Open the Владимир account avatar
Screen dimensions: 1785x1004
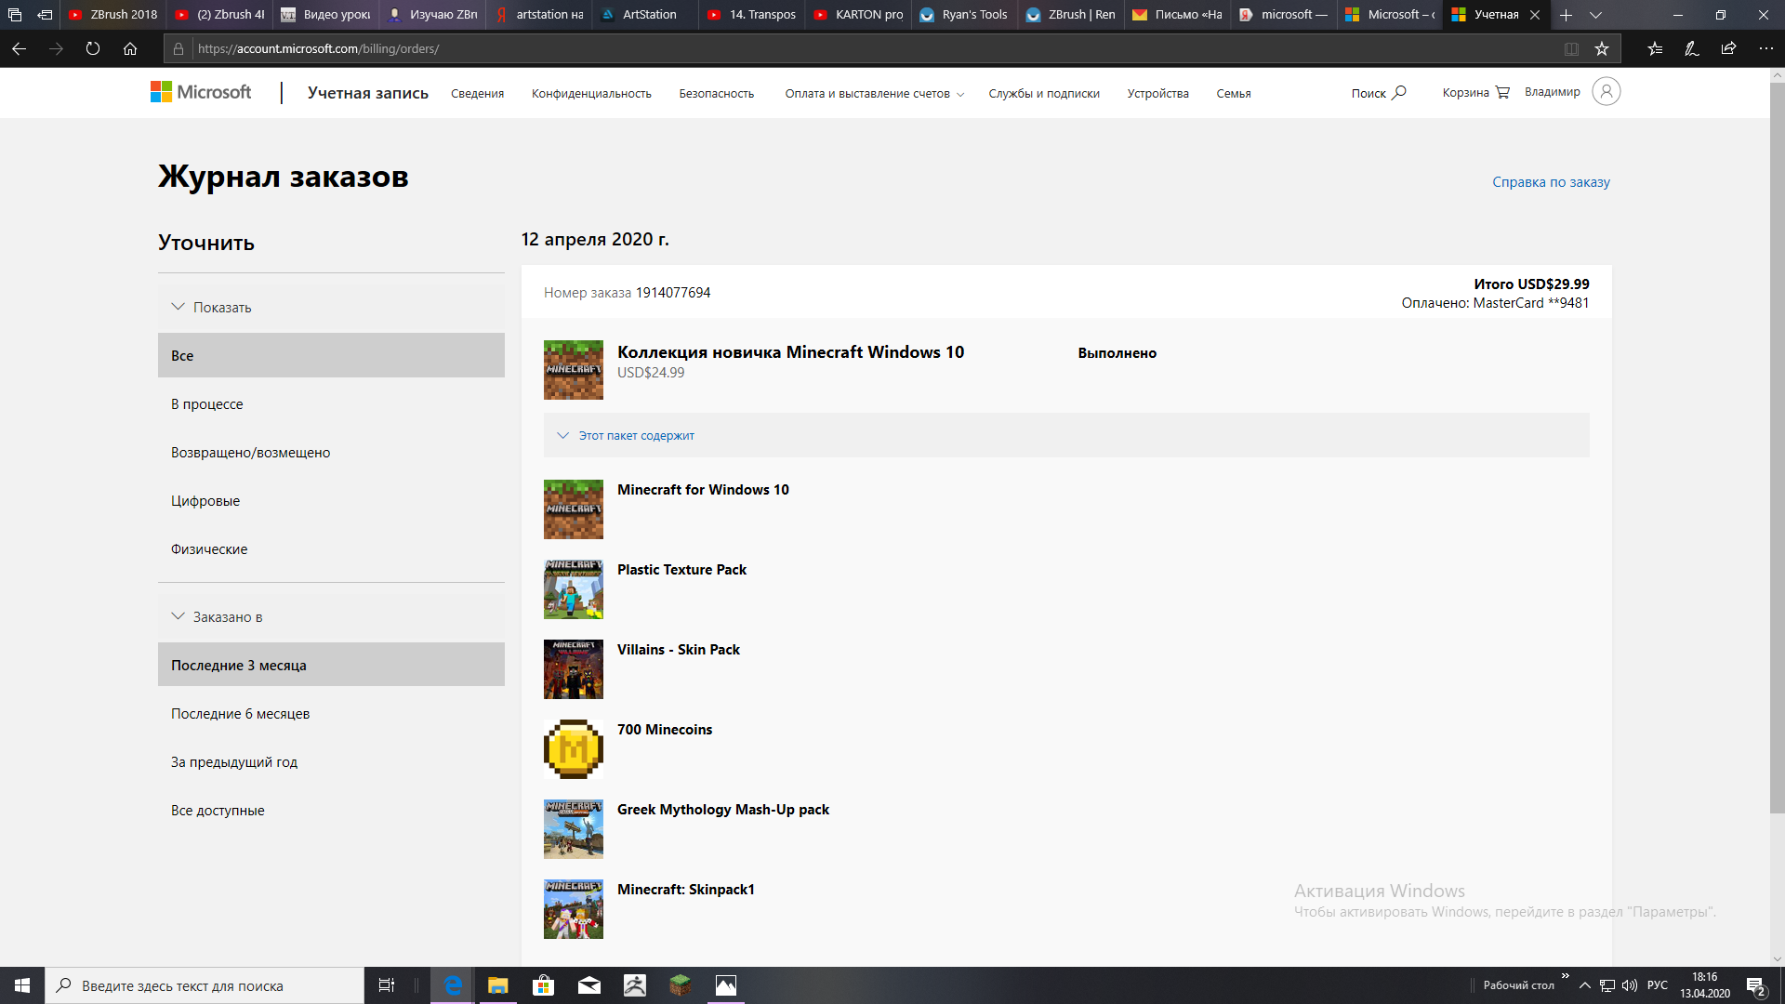[x=1606, y=91]
